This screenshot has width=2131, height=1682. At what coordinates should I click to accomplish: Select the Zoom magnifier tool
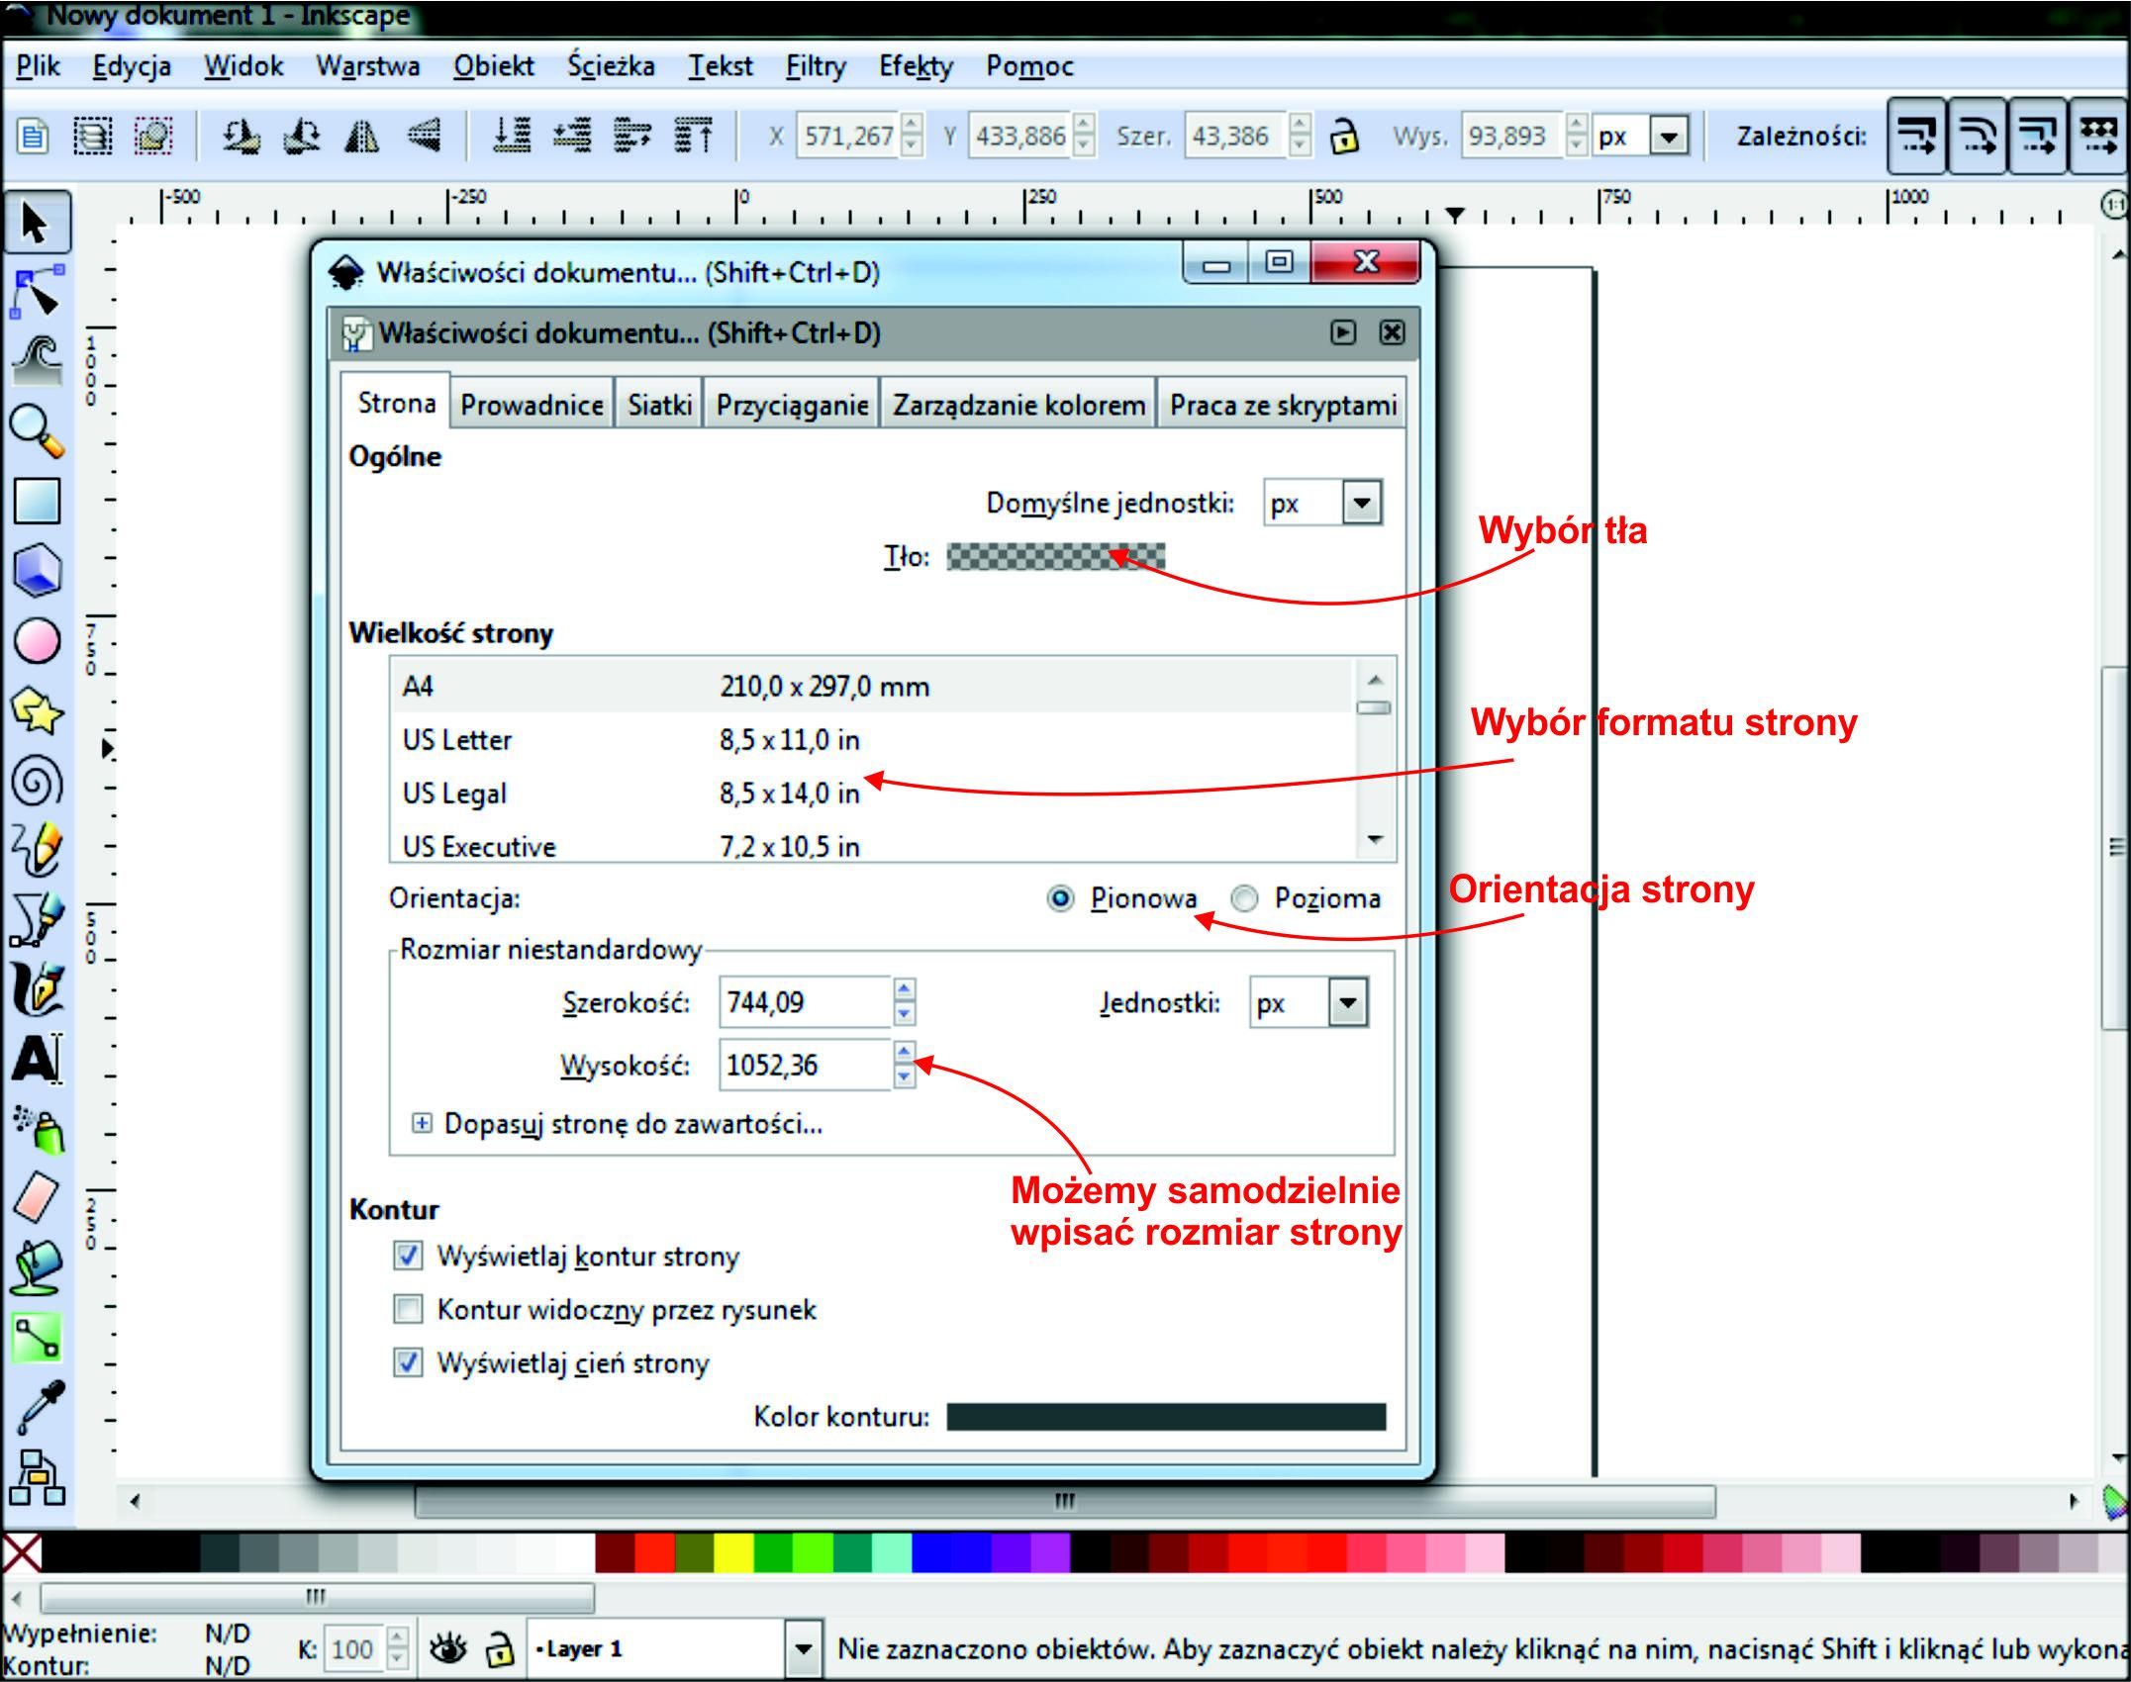click(x=37, y=431)
